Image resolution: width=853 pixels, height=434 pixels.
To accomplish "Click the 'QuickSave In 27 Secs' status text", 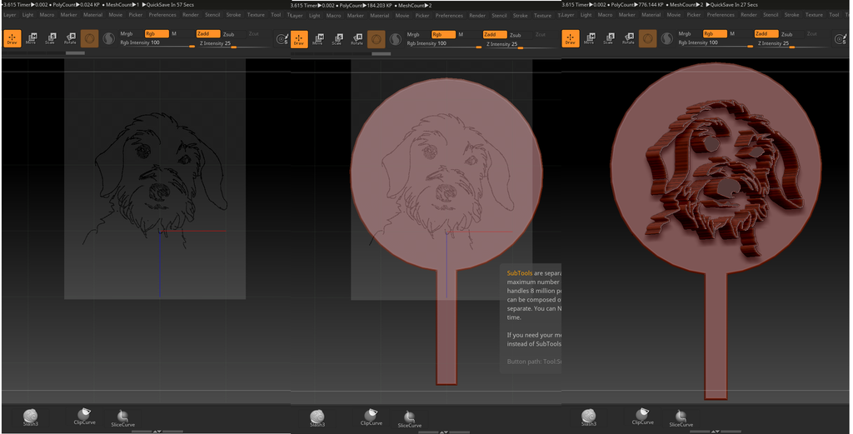I will click(x=731, y=4).
